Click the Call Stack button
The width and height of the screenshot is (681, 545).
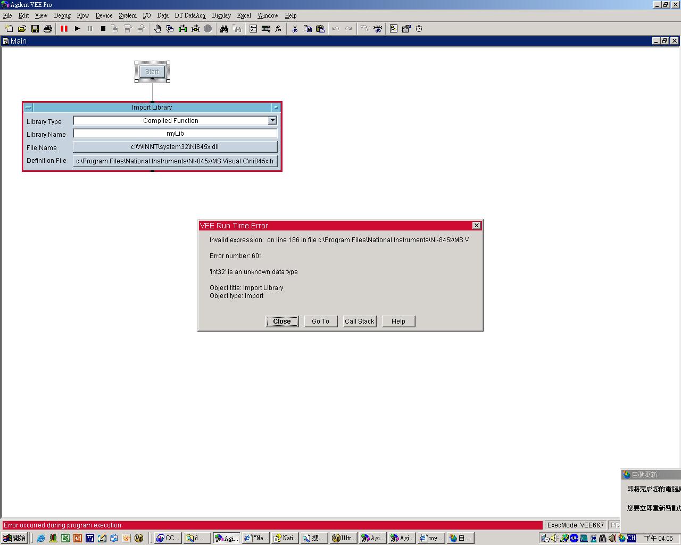click(360, 321)
